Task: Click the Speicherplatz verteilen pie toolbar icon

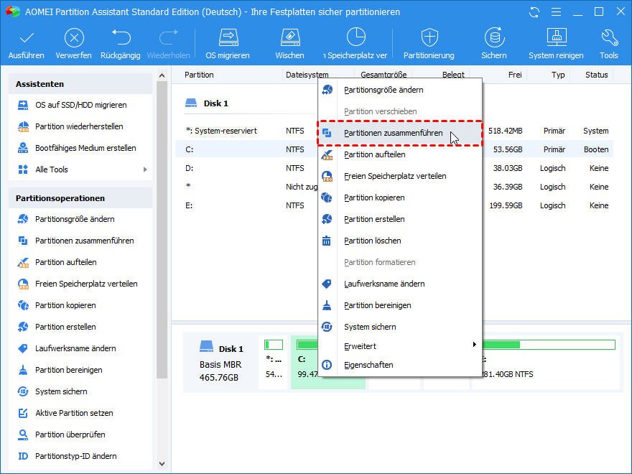Action: (x=356, y=38)
